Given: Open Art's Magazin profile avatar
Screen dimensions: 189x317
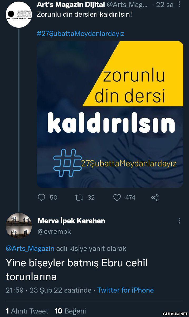Looking at the screenshot, I should click(x=19, y=15).
